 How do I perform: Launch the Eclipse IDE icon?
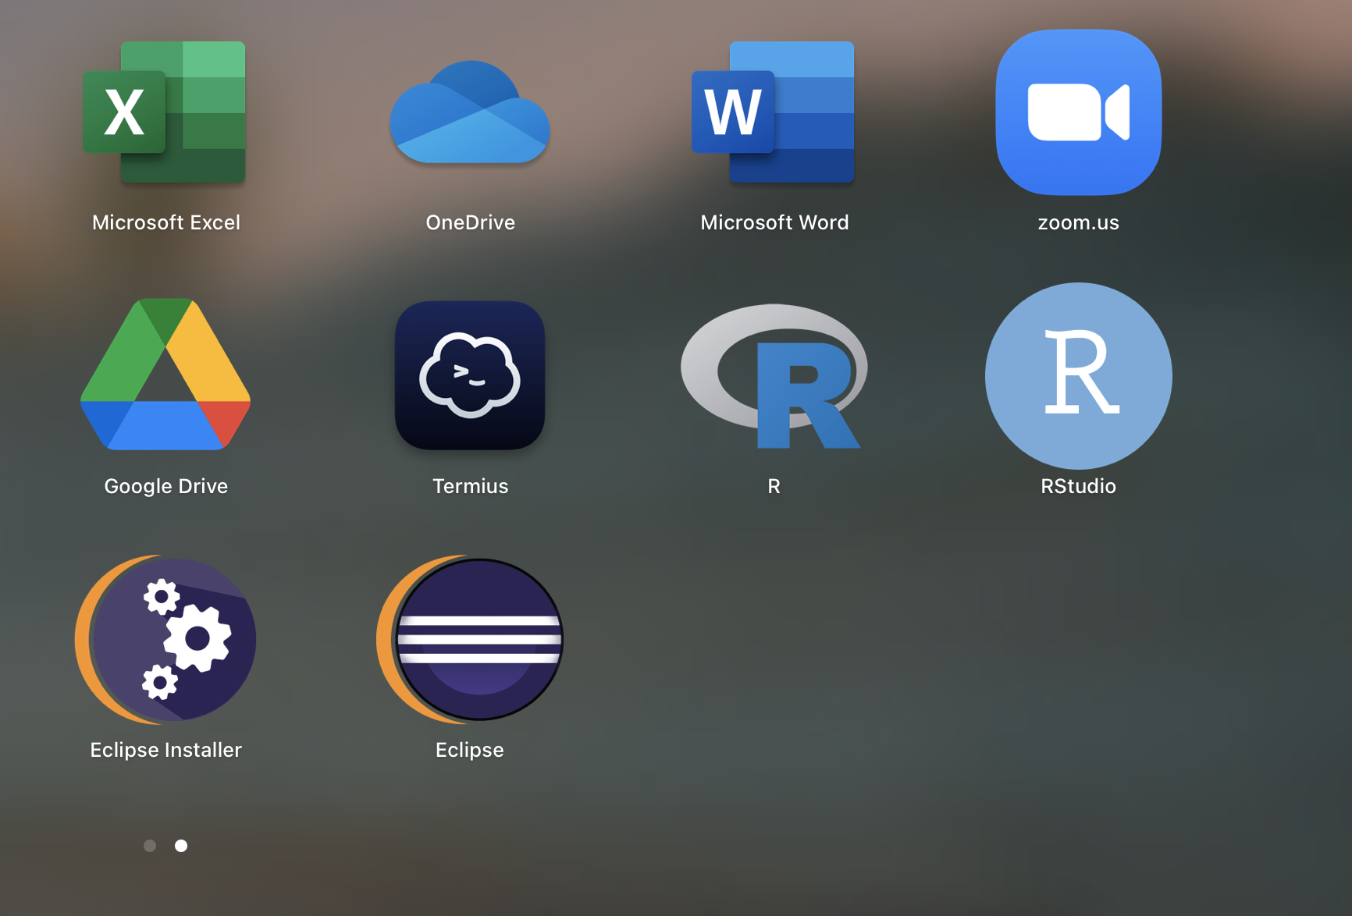tap(470, 639)
